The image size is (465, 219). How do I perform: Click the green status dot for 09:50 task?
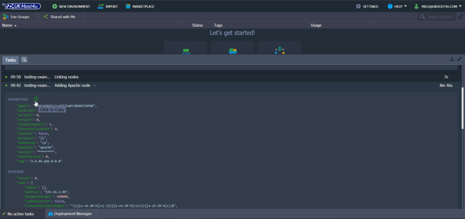pyautogui.click(x=6, y=77)
